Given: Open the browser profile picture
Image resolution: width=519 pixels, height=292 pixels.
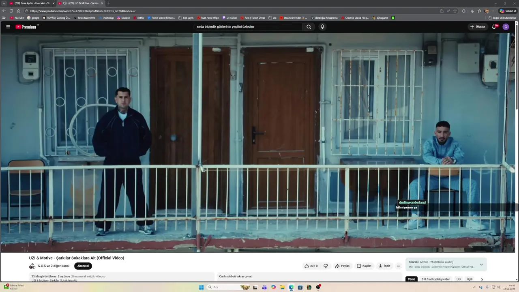Looking at the screenshot, I should tap(487, 11).
